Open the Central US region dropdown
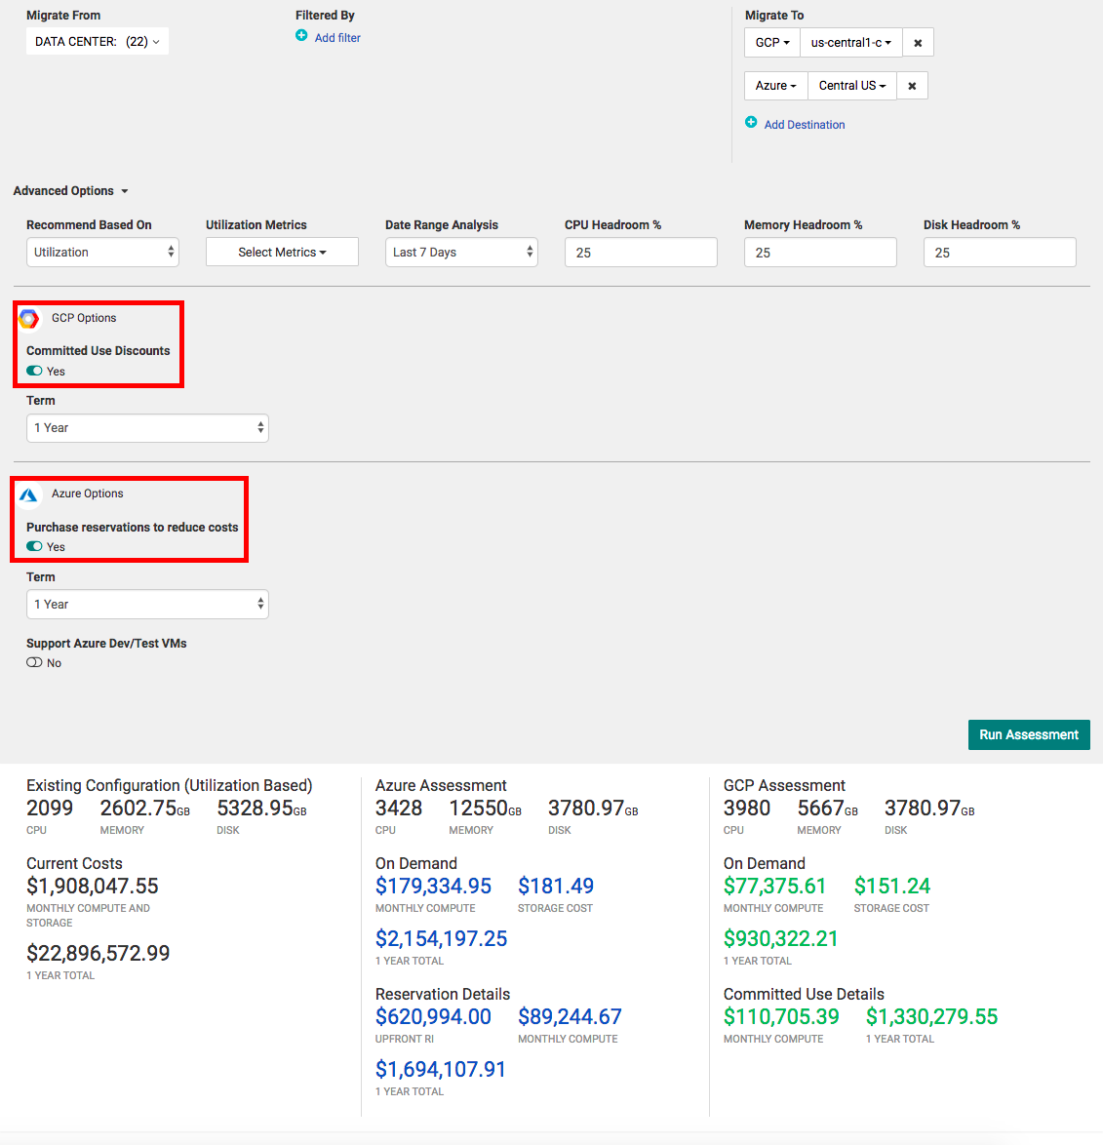The height and width of the screenshot is (1145, 1103). (852, 86)
